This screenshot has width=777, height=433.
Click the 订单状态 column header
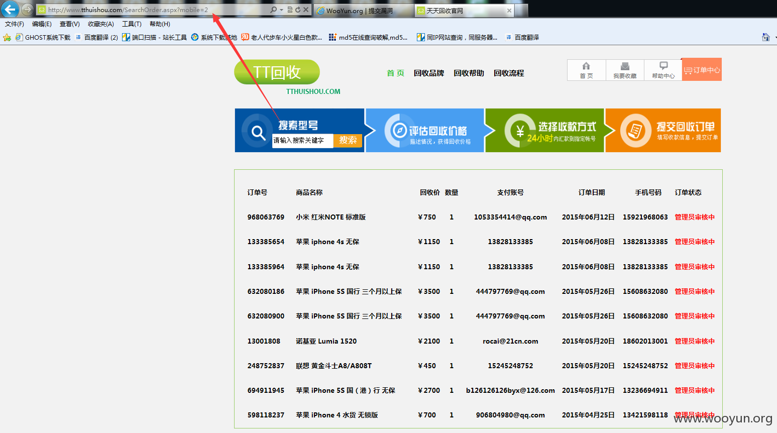coord(688,192)
